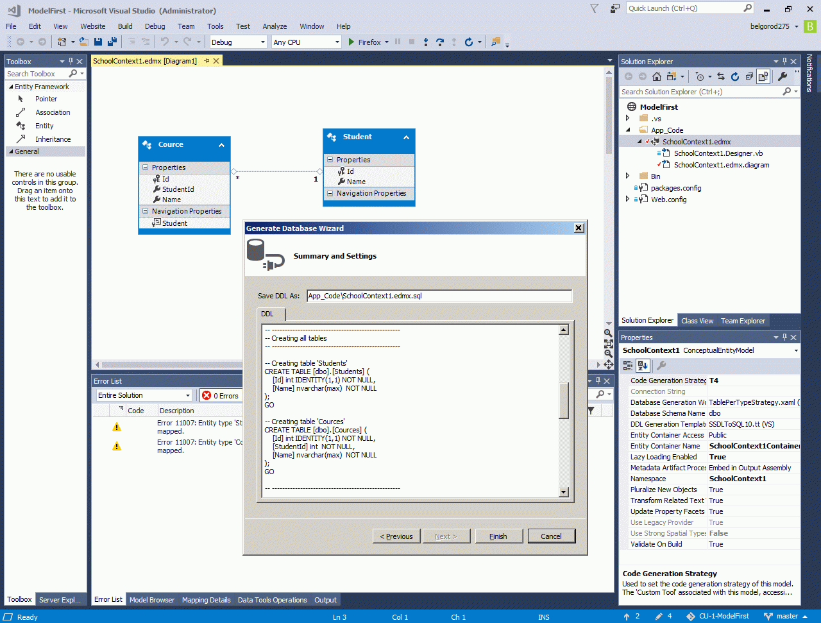
Task: Click the DDL scrollbar down arrow
Action: coord(564,492)
